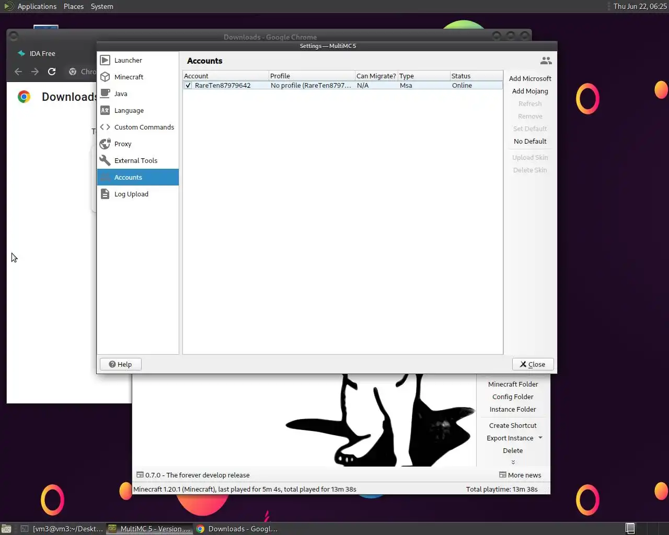The width and height of the screenshot is (669, 535).
Task: Click the Help button
Action: (120, 364)
